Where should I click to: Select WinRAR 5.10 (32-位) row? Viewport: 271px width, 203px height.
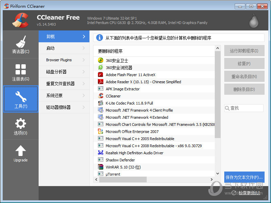tap(154, 167)
